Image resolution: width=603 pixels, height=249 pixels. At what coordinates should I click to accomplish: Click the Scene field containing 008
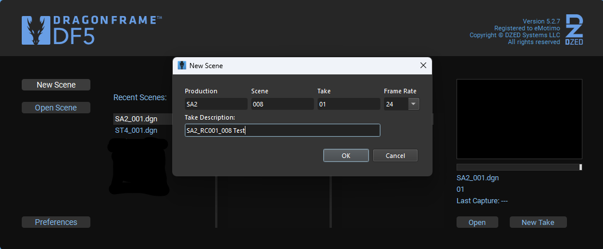click(x=282, y=104)
